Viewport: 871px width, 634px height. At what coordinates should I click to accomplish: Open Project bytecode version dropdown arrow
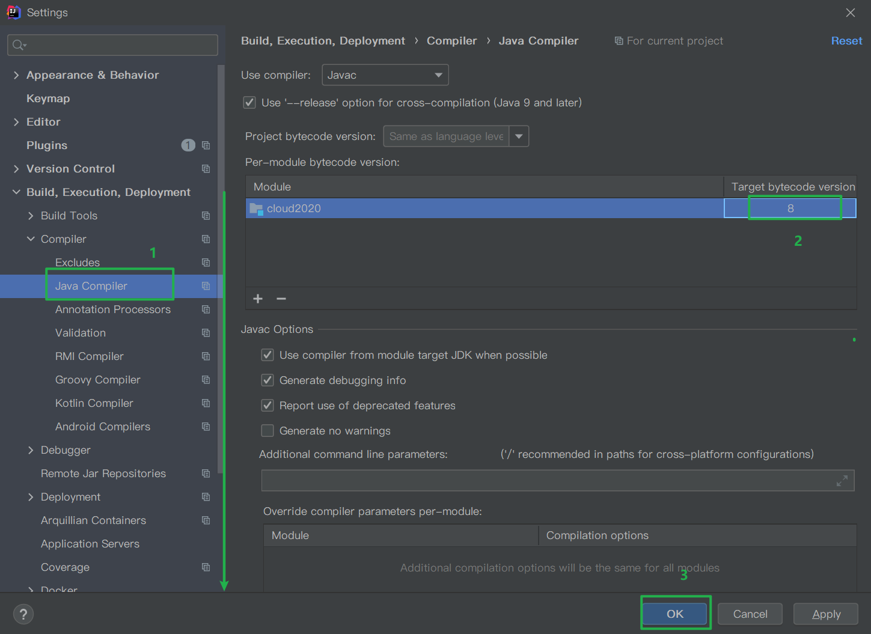[x=519, y=136]
